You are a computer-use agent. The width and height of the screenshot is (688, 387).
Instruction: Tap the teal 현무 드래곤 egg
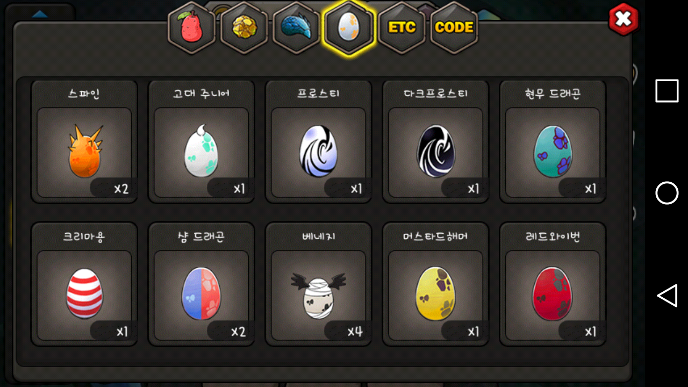[x=553, y=141]
